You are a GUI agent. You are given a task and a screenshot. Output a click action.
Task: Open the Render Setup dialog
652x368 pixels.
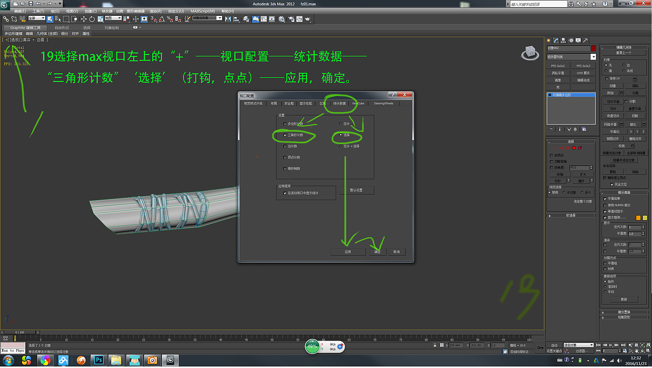pyautogui.click(x=291, y=19)
